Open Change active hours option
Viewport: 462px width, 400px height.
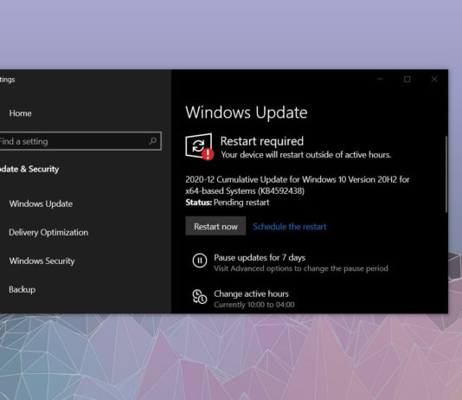(251, 294)
